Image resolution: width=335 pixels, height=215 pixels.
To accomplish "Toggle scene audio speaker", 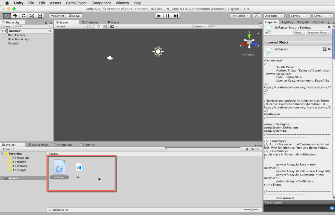I will click(105, 27).
